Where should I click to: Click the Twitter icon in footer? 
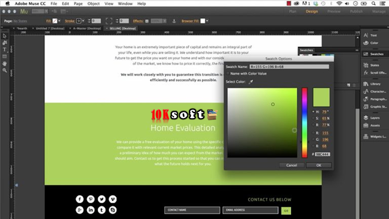(x=102, y=199)
